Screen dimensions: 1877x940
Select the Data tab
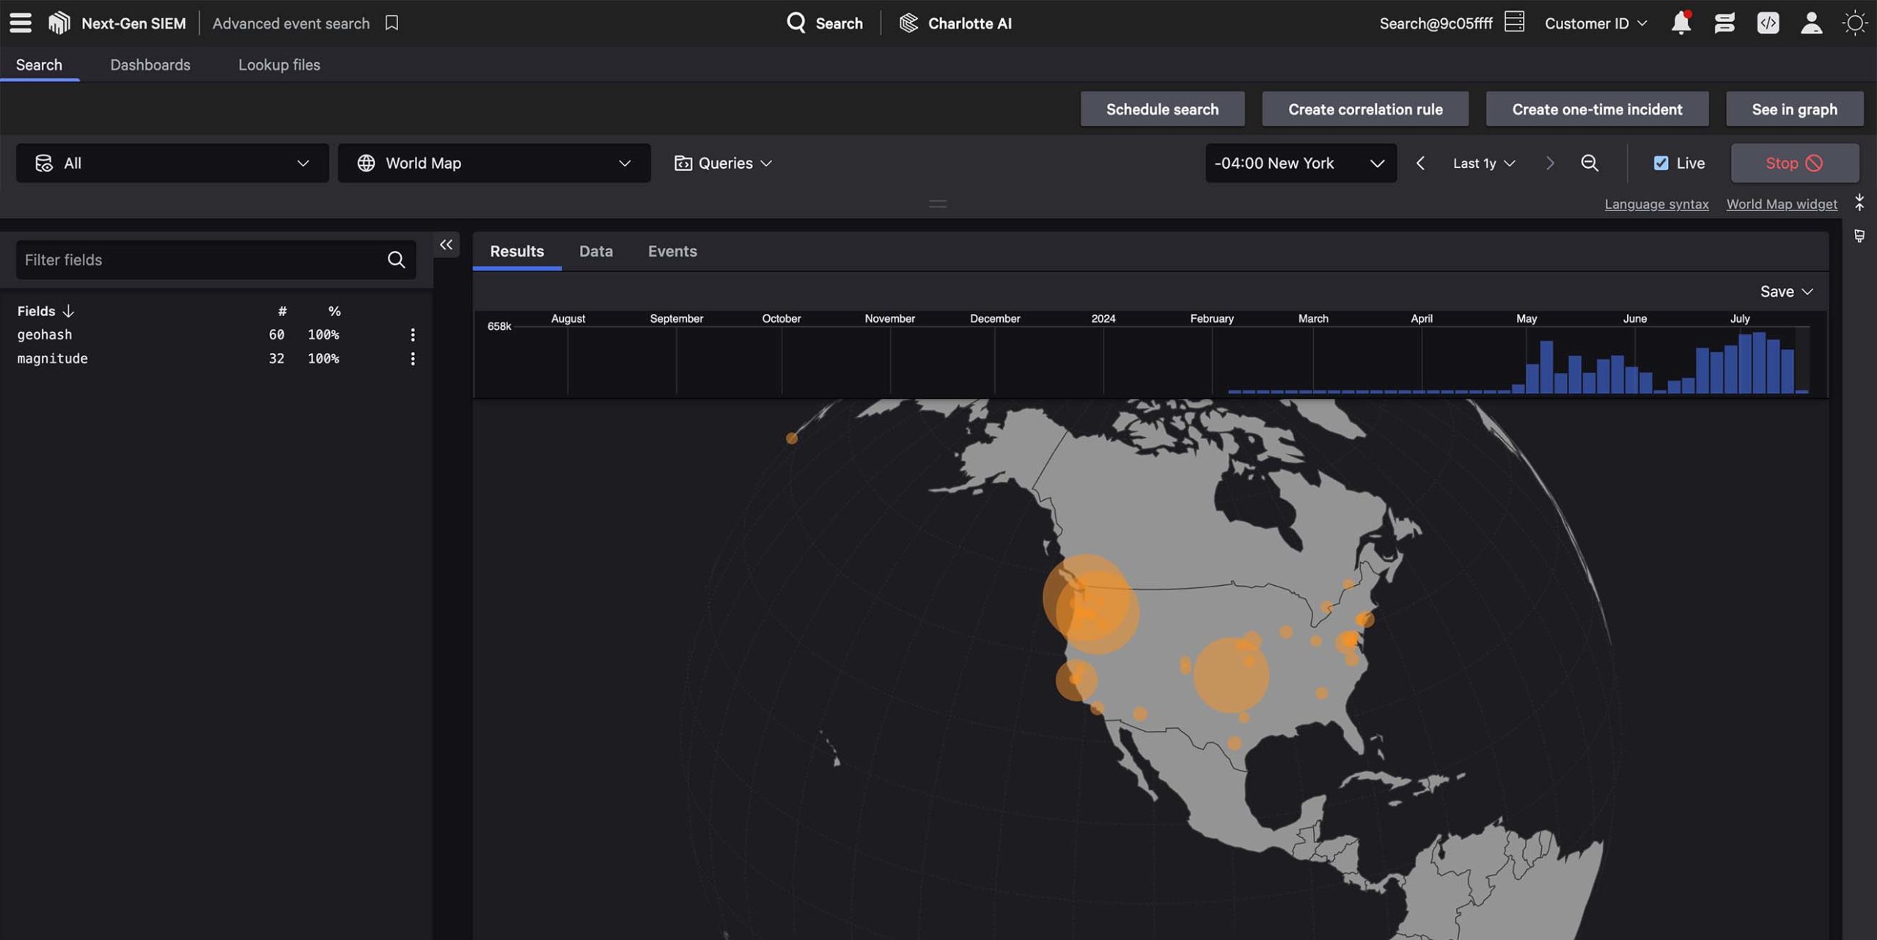(x=595, y=251)
